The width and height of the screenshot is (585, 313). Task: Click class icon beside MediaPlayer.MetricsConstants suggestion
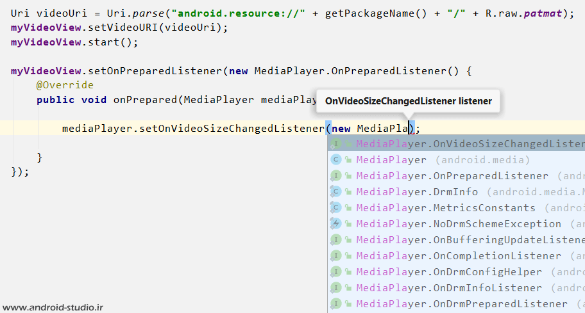coord(335,208)
